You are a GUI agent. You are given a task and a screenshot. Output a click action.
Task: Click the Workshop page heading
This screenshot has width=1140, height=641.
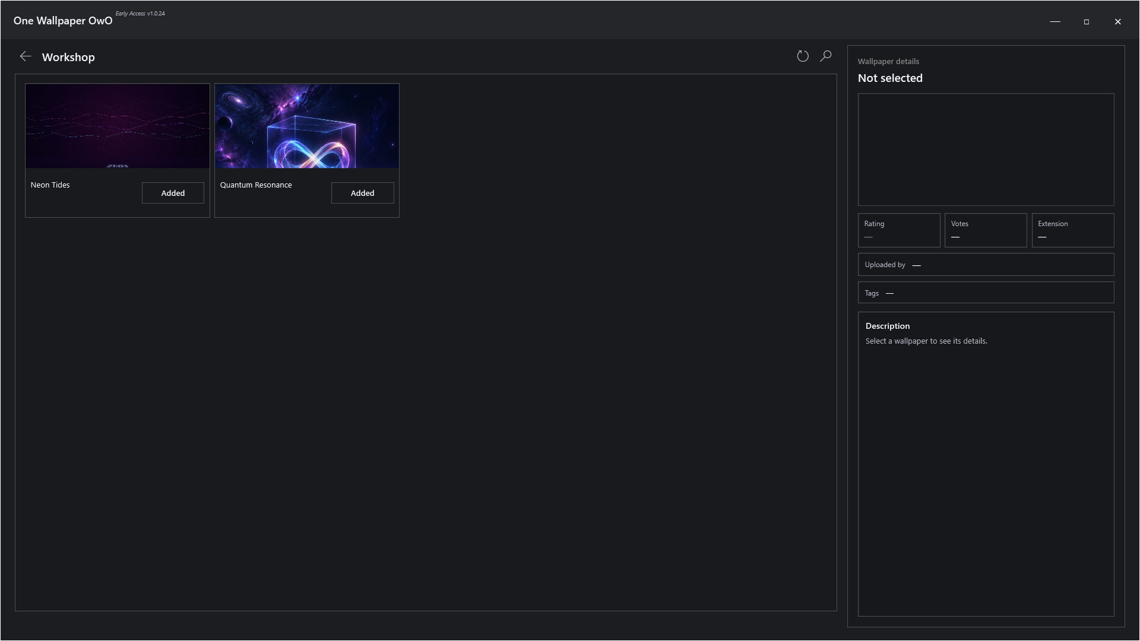point(68,57)
